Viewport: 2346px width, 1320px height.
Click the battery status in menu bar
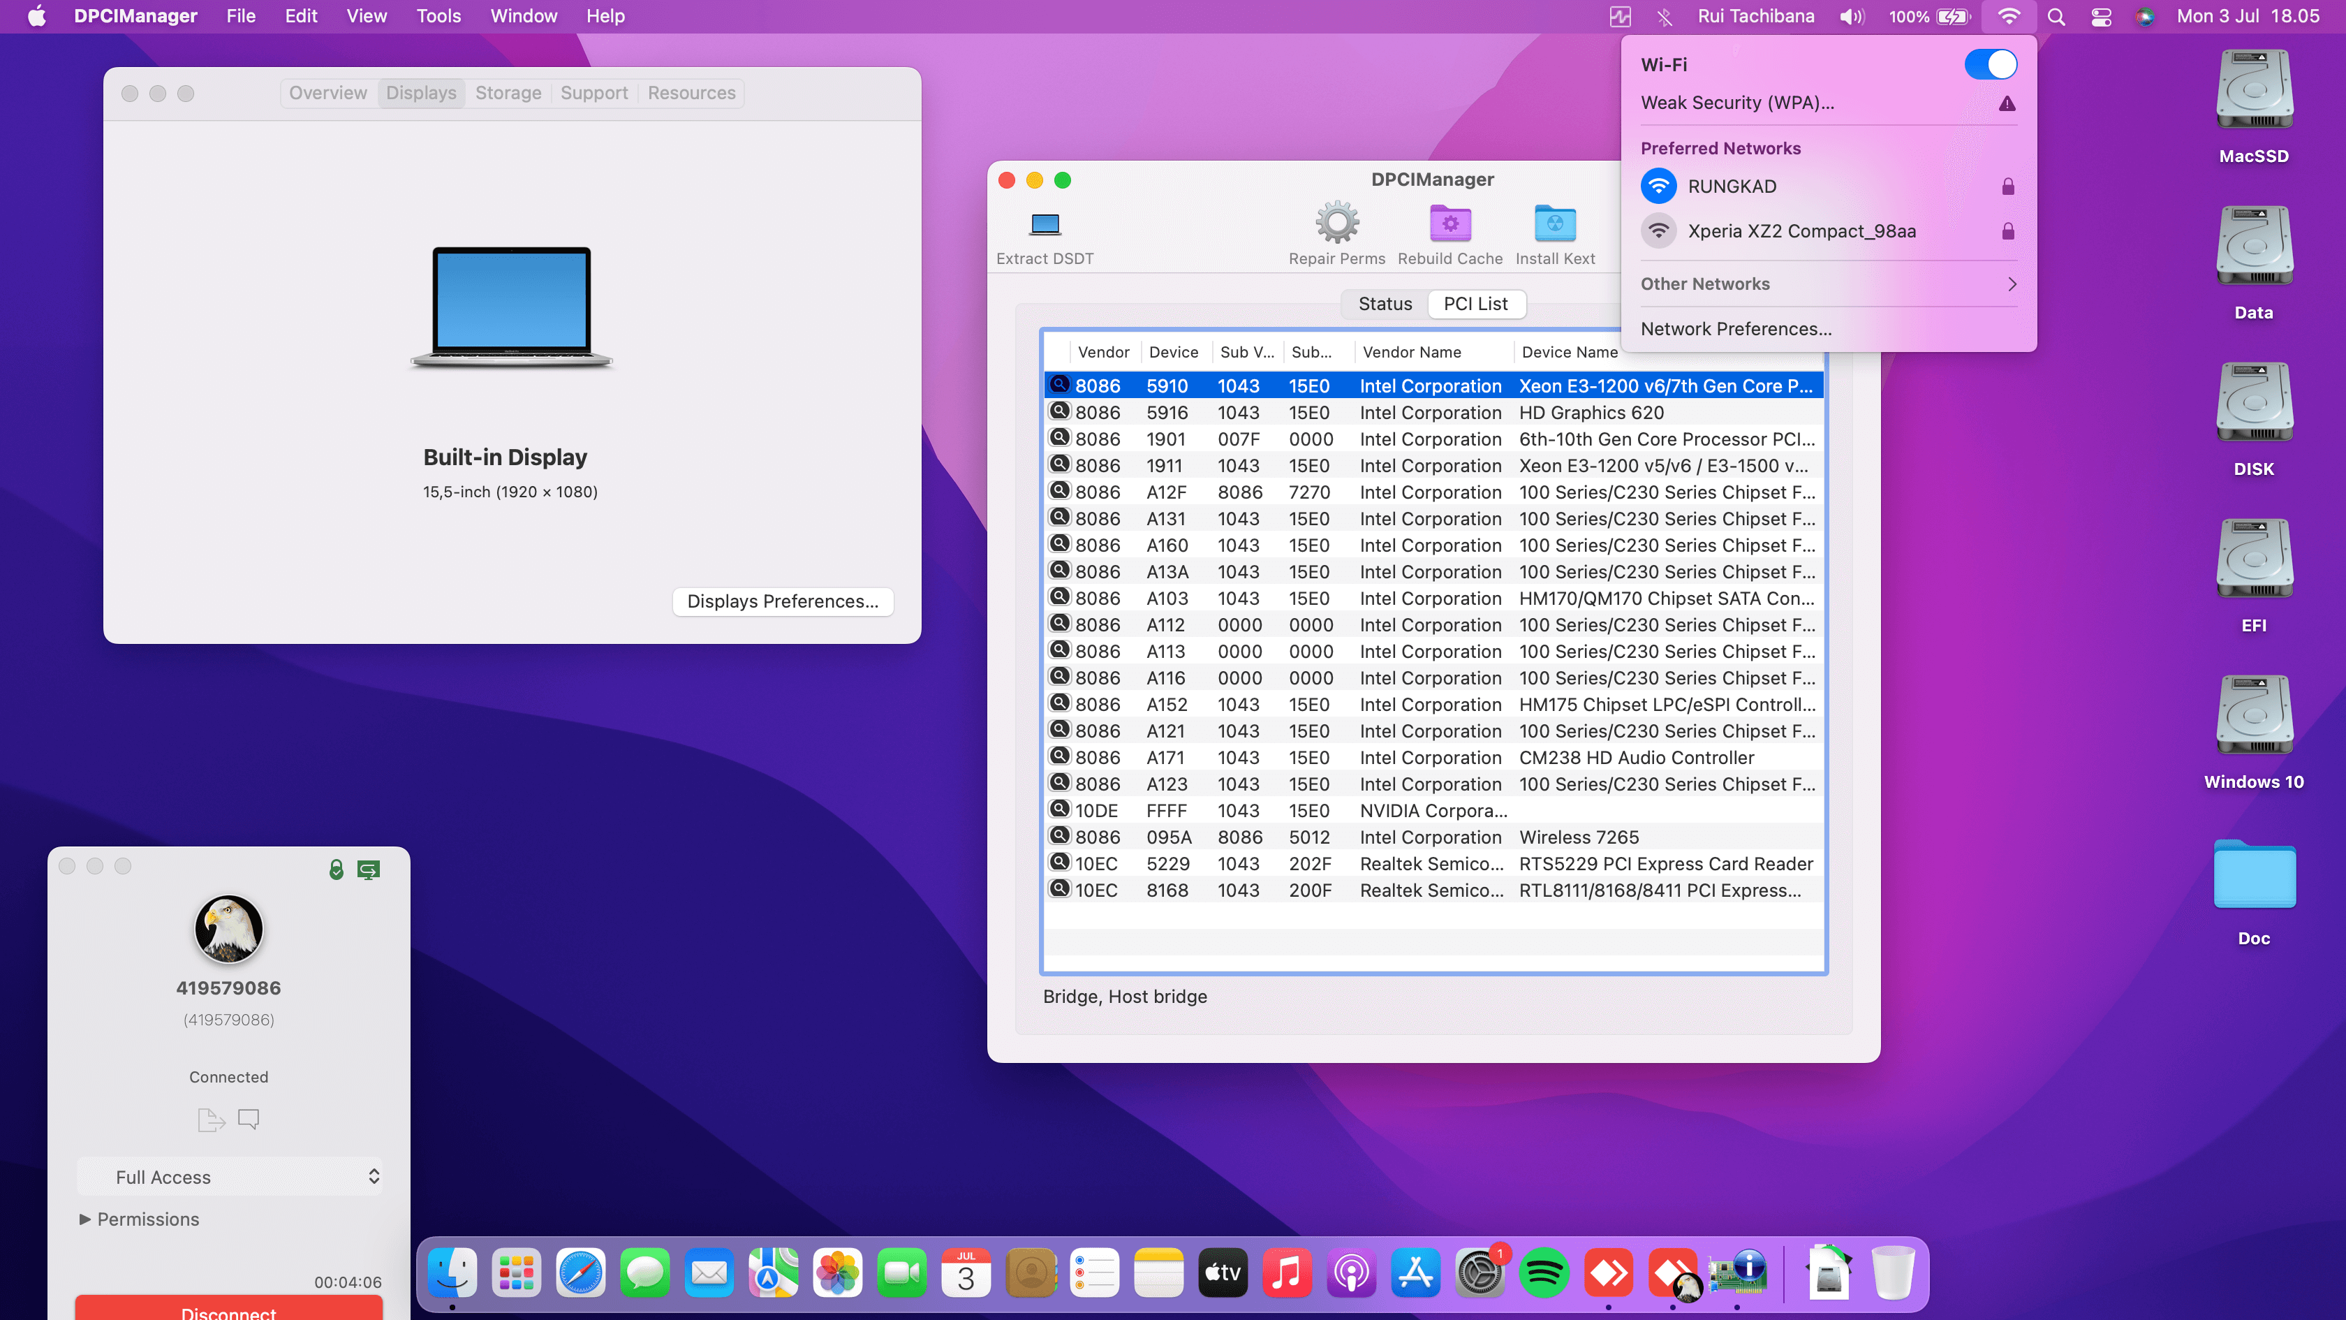coord(1931,16)
